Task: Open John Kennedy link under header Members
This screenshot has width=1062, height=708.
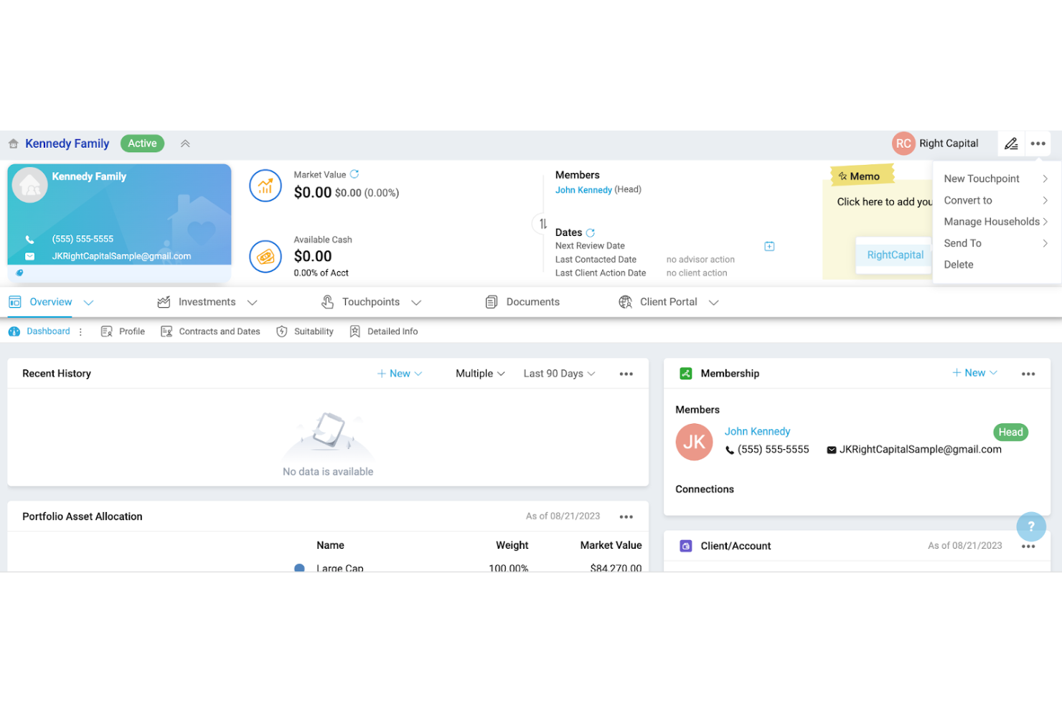Action: [x=583, y=190]
